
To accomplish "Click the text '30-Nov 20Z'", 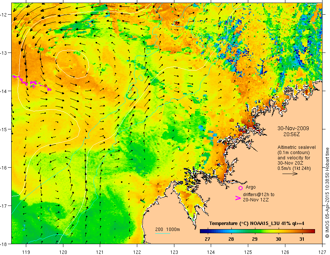I will (x=290, y=163).
